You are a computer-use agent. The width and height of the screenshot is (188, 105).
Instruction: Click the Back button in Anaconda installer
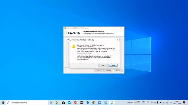[x=99, y=71]
